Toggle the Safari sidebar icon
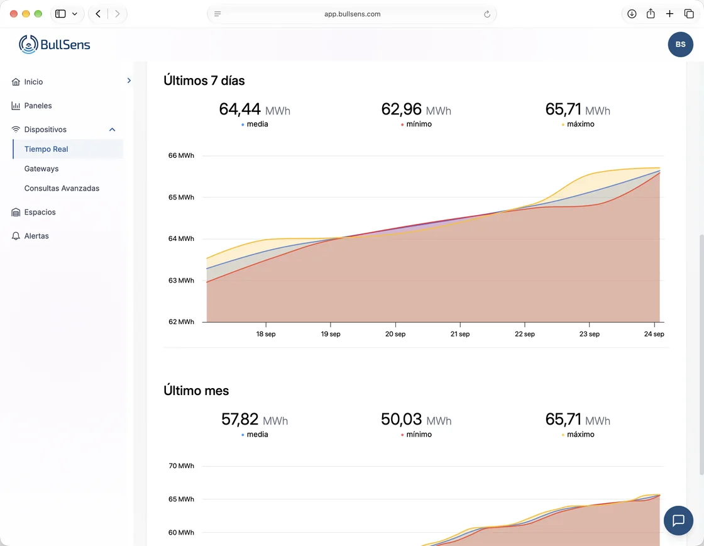The height and width of the screenshot is (546, 704). (60, 14)
